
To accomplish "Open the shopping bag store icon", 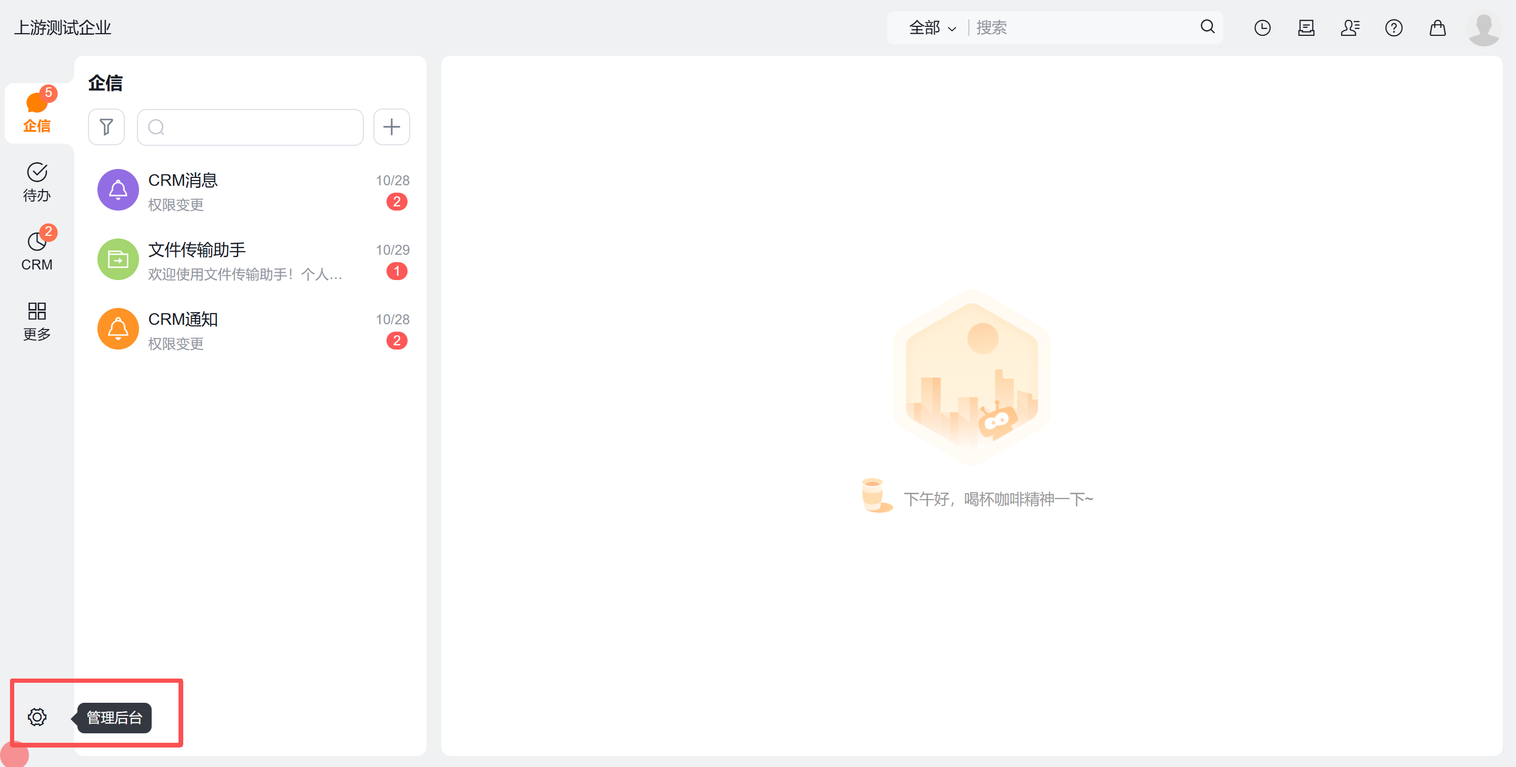I will [x=1437, y=28].
